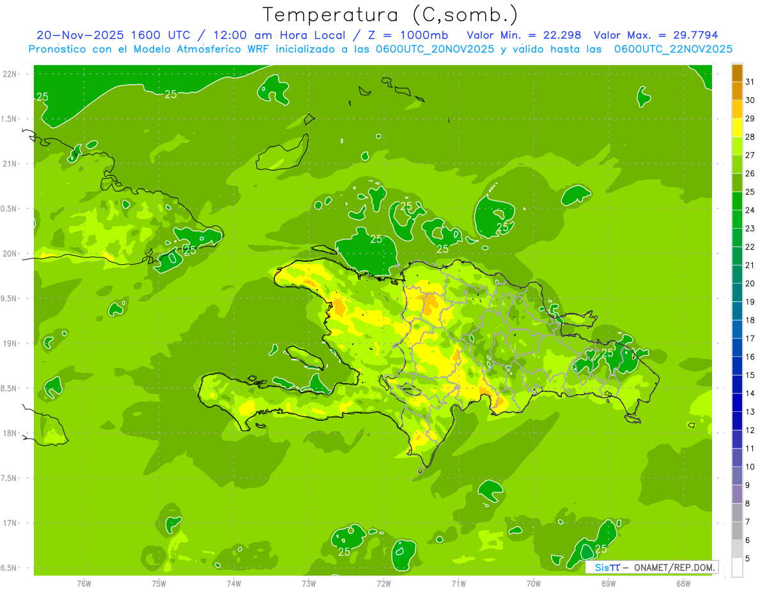The width and height of the screenshot is (767, 592).
Task: Click the '72W' longitude axis label
Action: pos(383,584)
